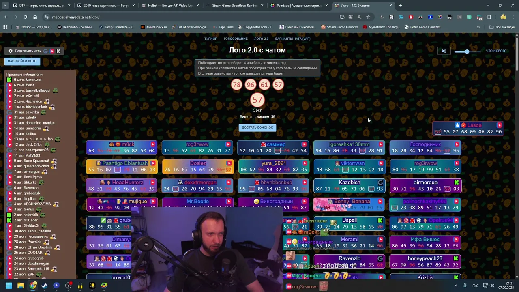519x292 pixels.
Task: Click the small drawn ball 96
Action: [x=250, y=85]
